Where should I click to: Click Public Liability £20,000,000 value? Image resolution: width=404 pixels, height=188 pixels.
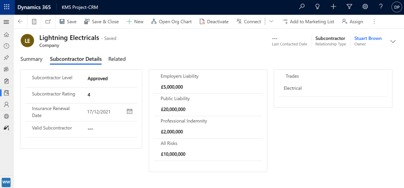[x=173, y=110]
